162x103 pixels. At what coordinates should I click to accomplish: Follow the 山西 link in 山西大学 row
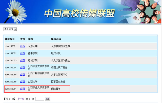[23, 82]
